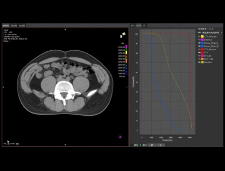Click the blue Femur_Head_R color swatch
This screenshot has height=171, width=225.
(x=202, y=46)
